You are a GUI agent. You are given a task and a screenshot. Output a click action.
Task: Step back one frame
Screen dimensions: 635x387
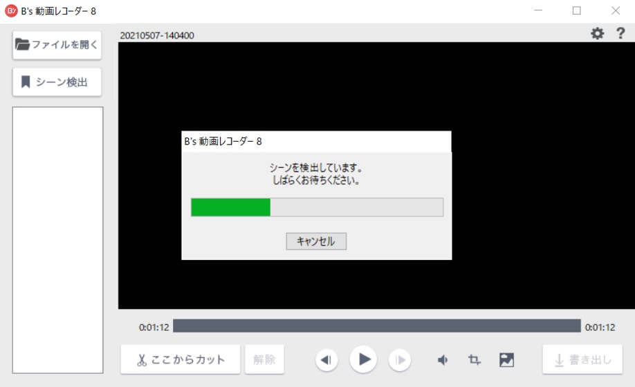point(326,359)
